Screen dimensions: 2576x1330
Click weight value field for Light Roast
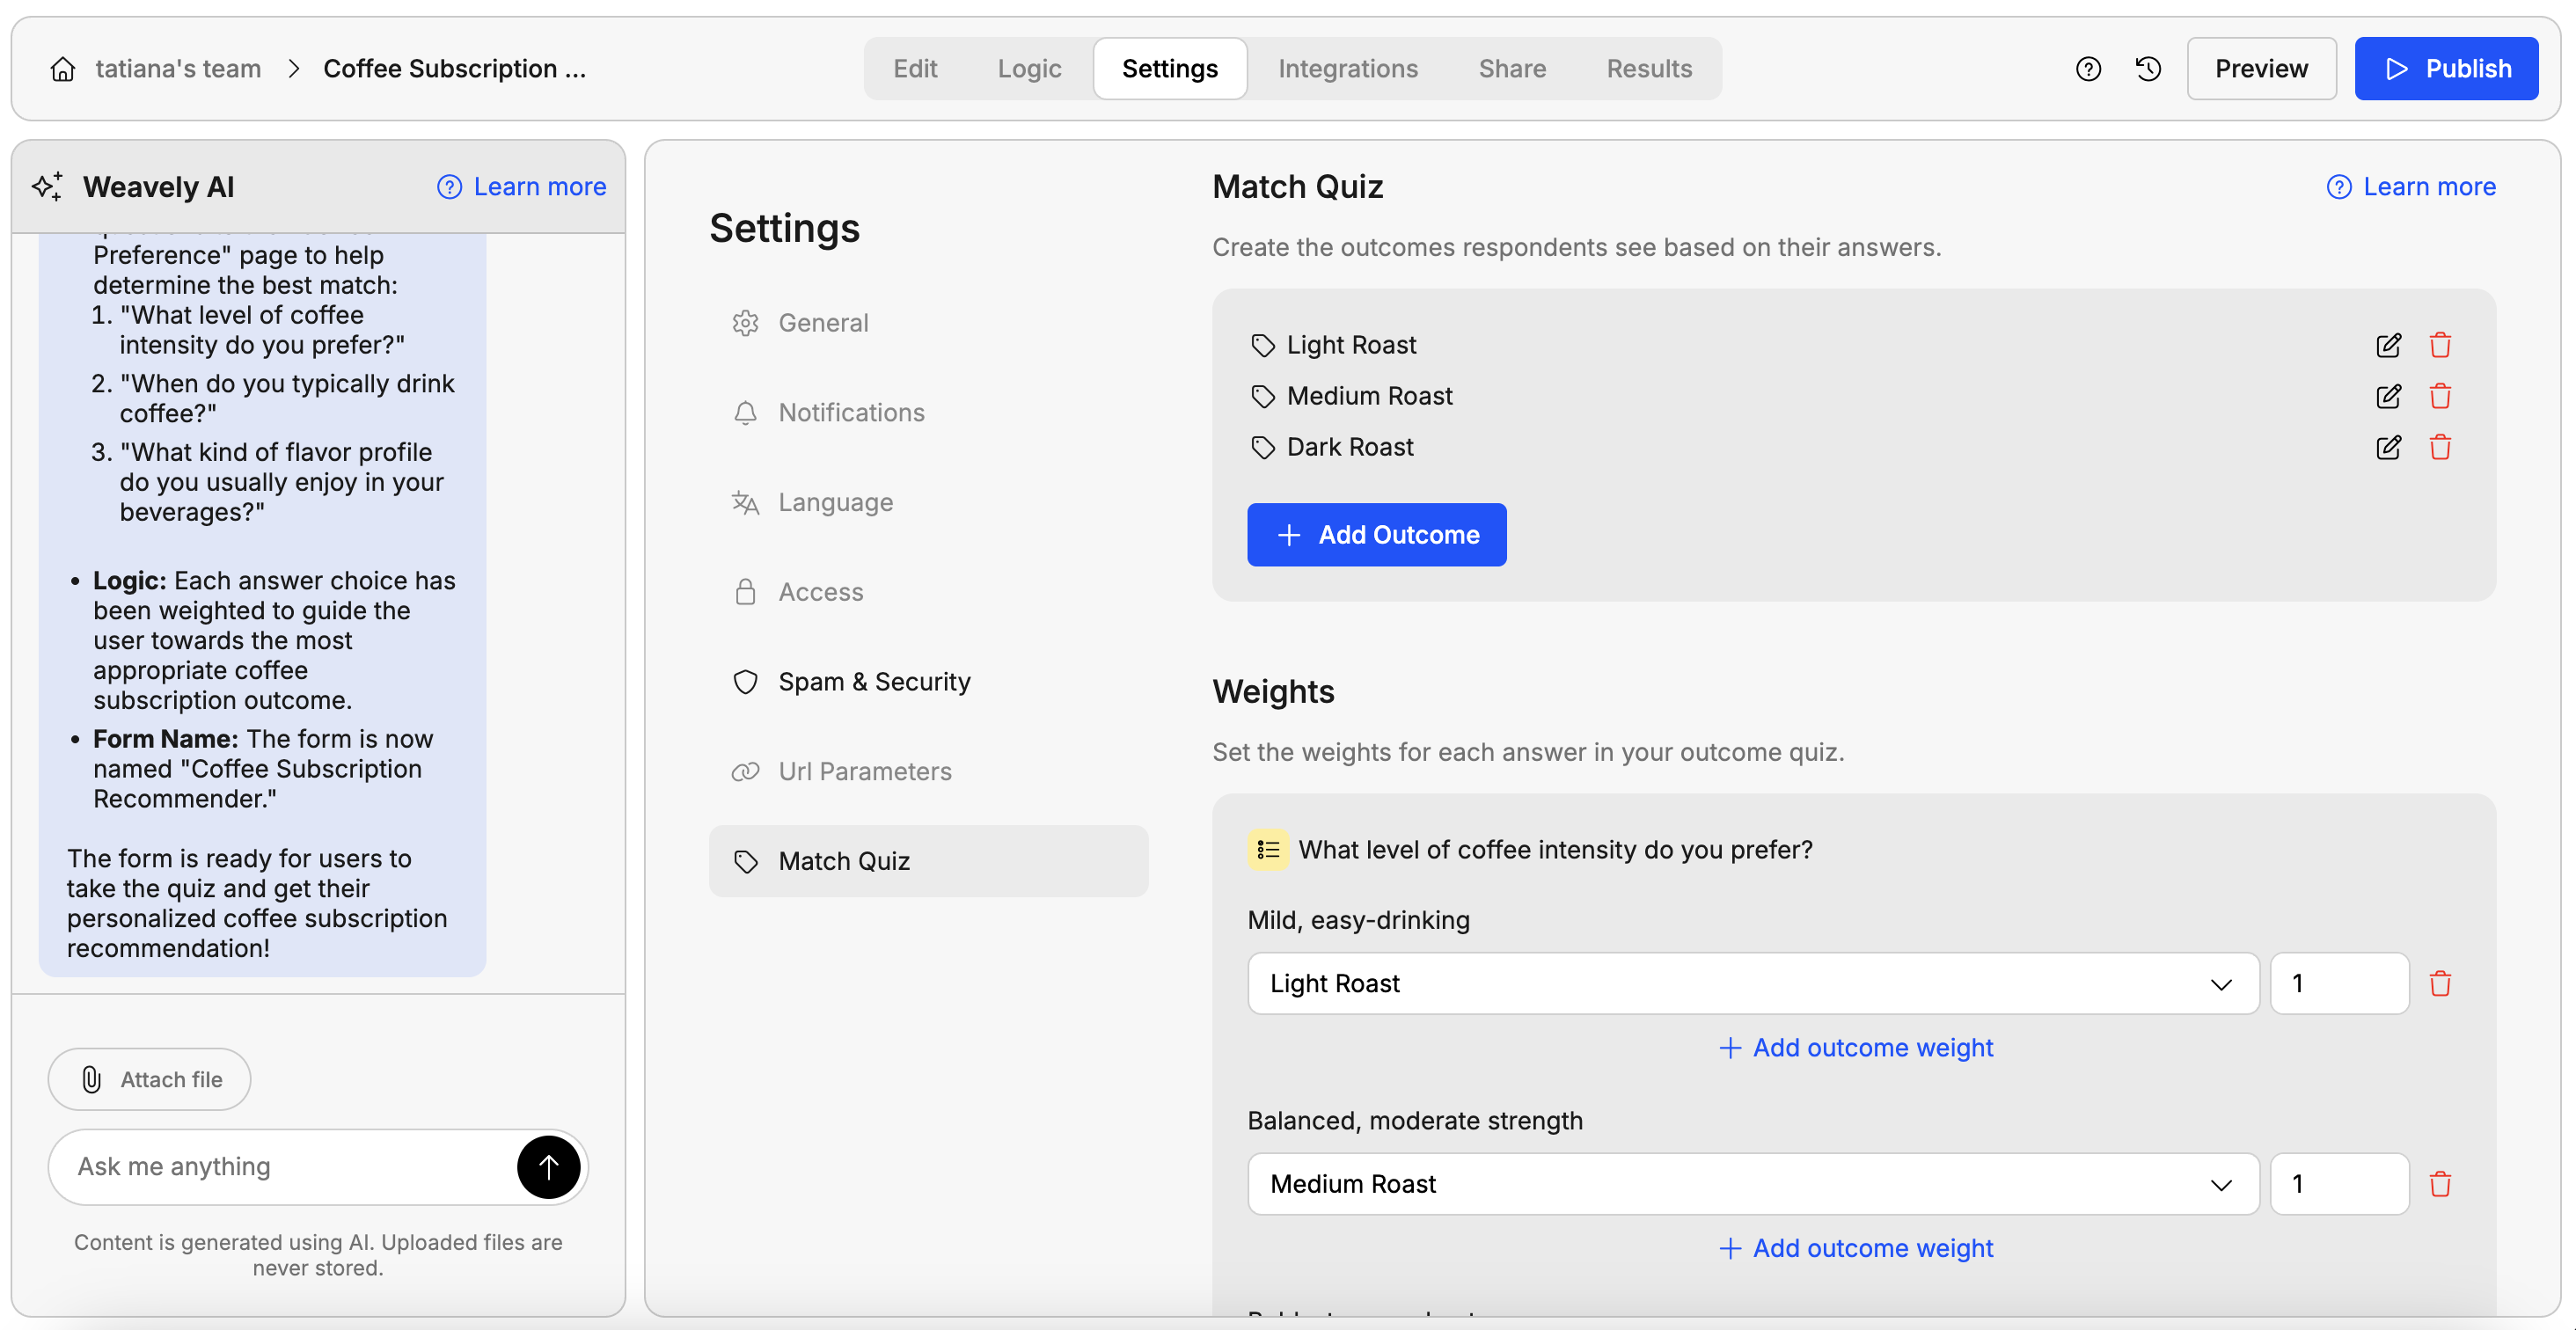tap(2339, 984)
